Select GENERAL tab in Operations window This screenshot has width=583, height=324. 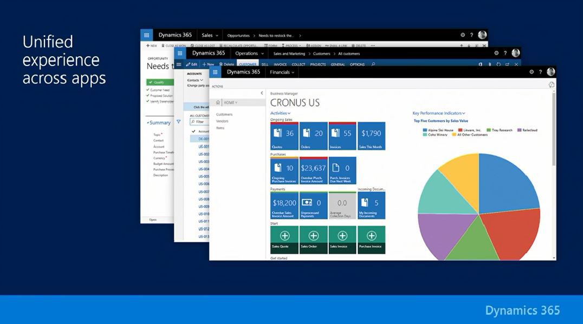[x=338, y=64]
